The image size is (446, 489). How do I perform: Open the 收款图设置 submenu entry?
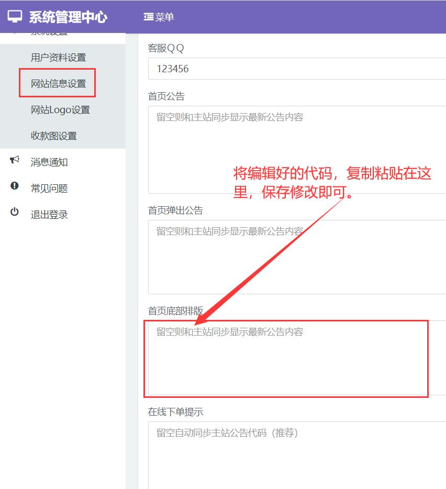point(54,136)
